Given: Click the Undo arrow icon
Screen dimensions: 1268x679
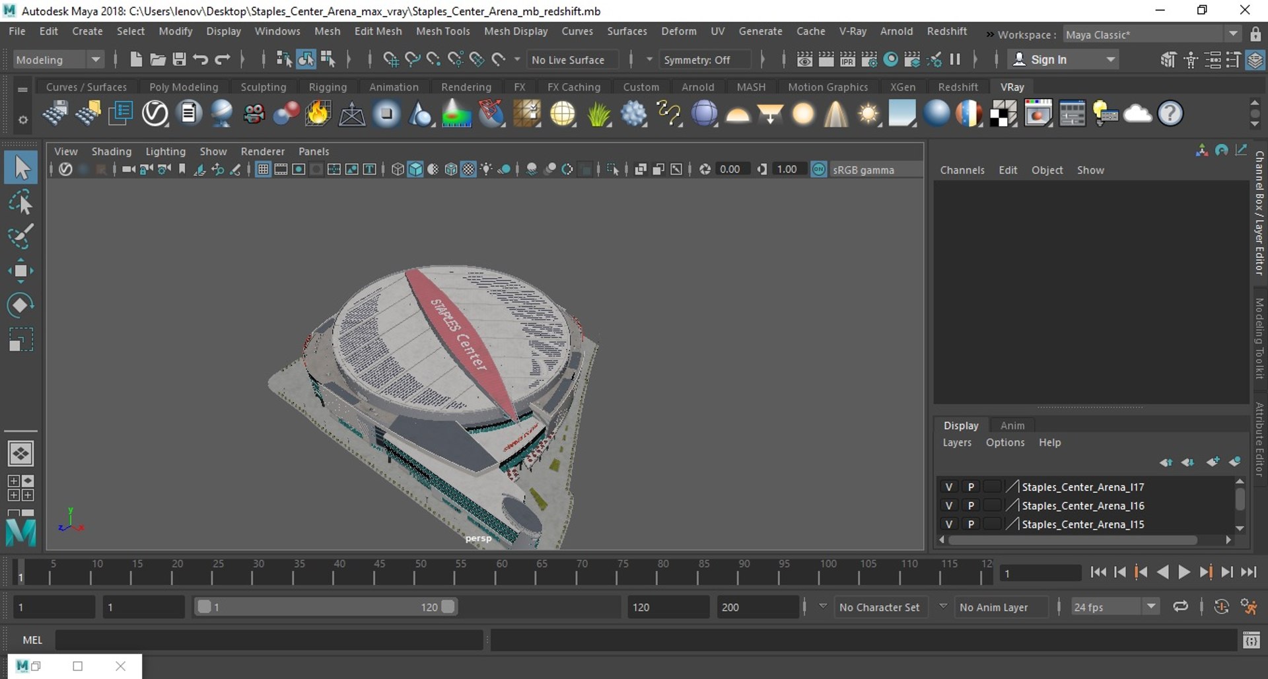Looking at the screenshot, I should 201,59.
